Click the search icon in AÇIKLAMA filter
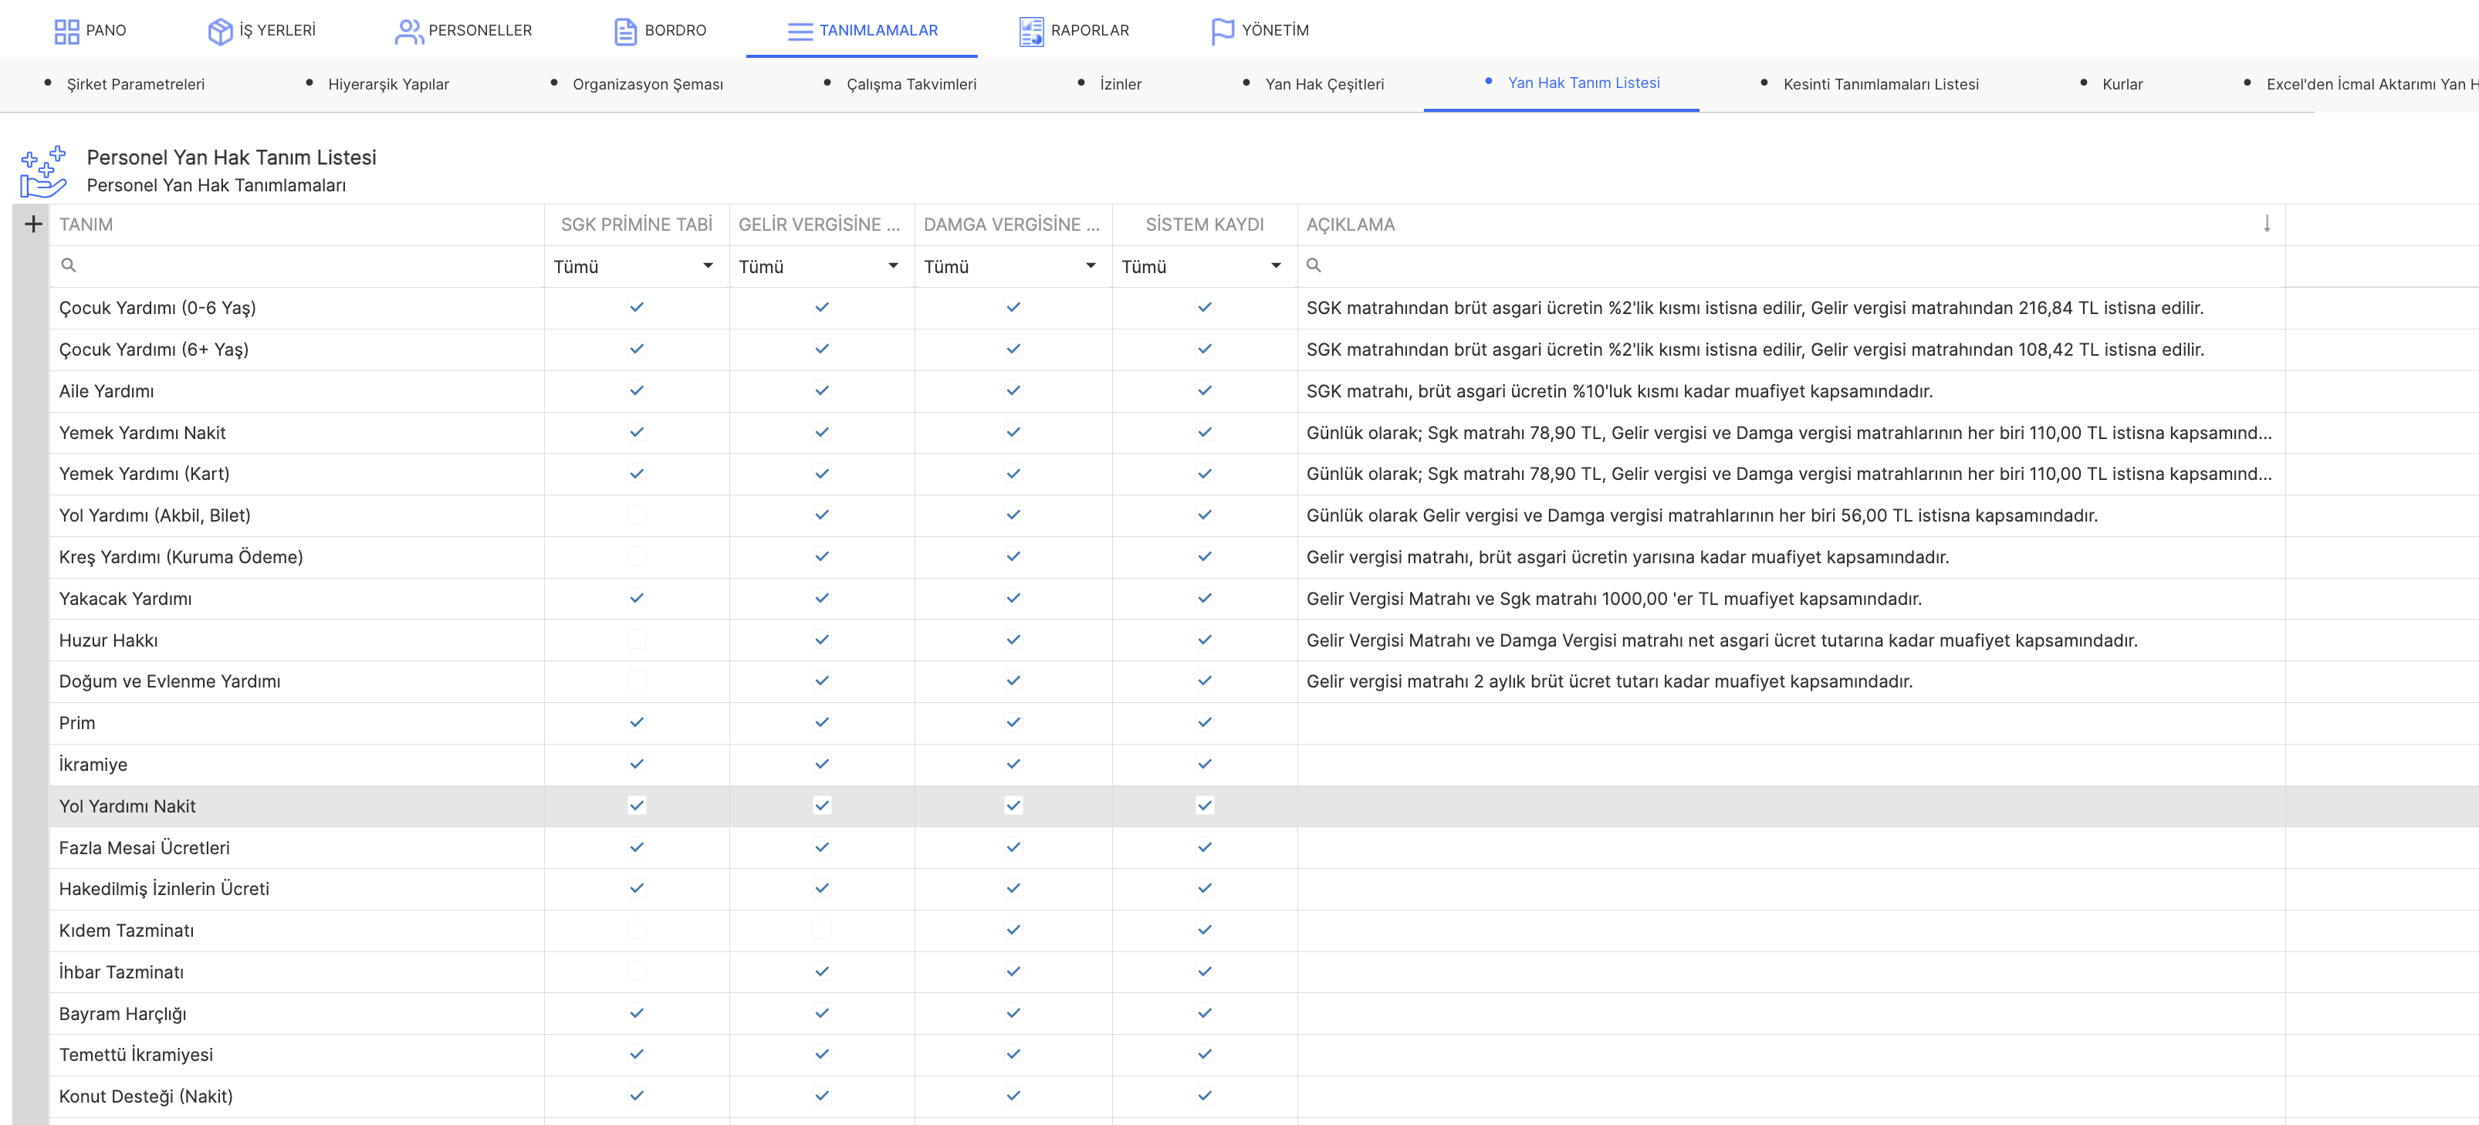This screenshot has width=2479, height=1125. click(x=1314, y=265)
